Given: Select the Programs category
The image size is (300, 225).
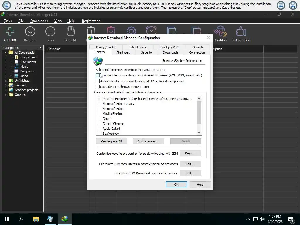Looking at the screenshot, I should (25, 71).
